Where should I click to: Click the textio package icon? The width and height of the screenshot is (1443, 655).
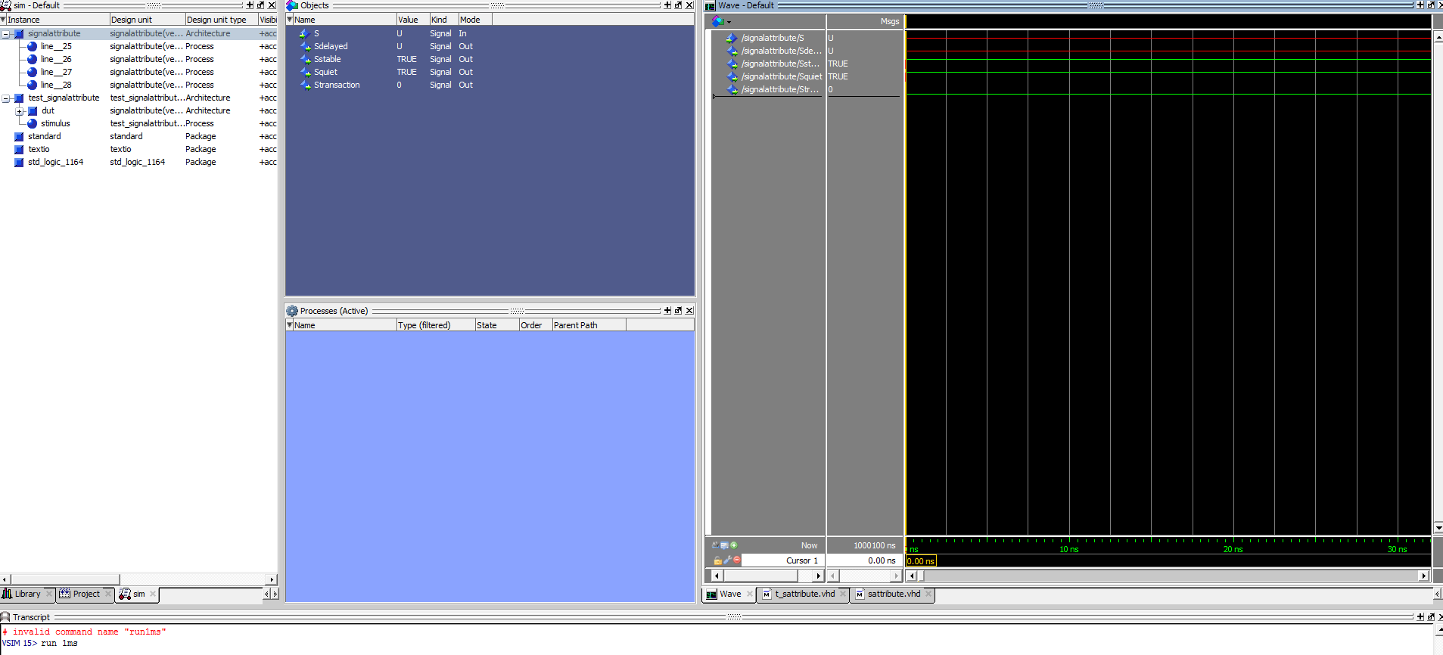click(x=19, y=150)
